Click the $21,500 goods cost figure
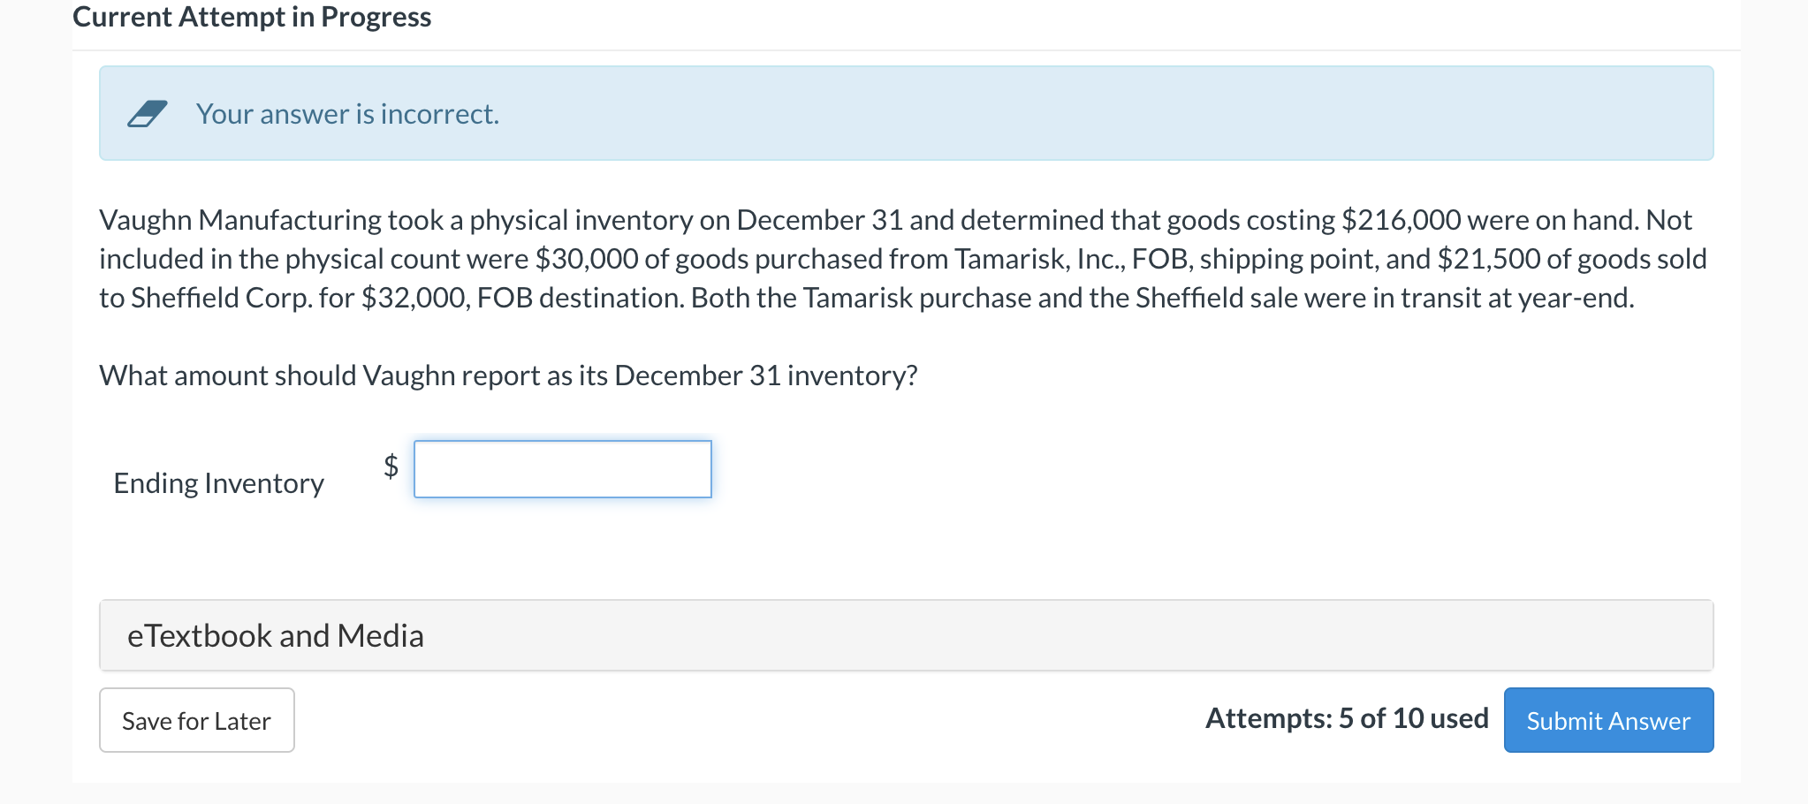The height and width of the screenshot is (804, 1808). [1488, 259]
